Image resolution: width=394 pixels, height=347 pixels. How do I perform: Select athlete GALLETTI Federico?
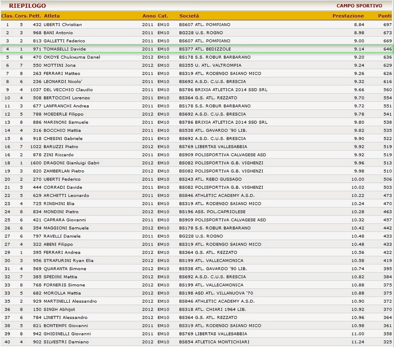coord(64,41)
